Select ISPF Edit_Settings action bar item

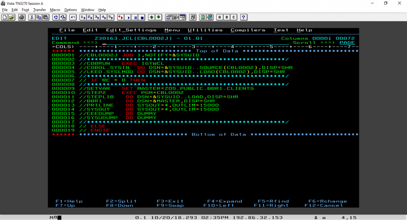coord(131,30)
